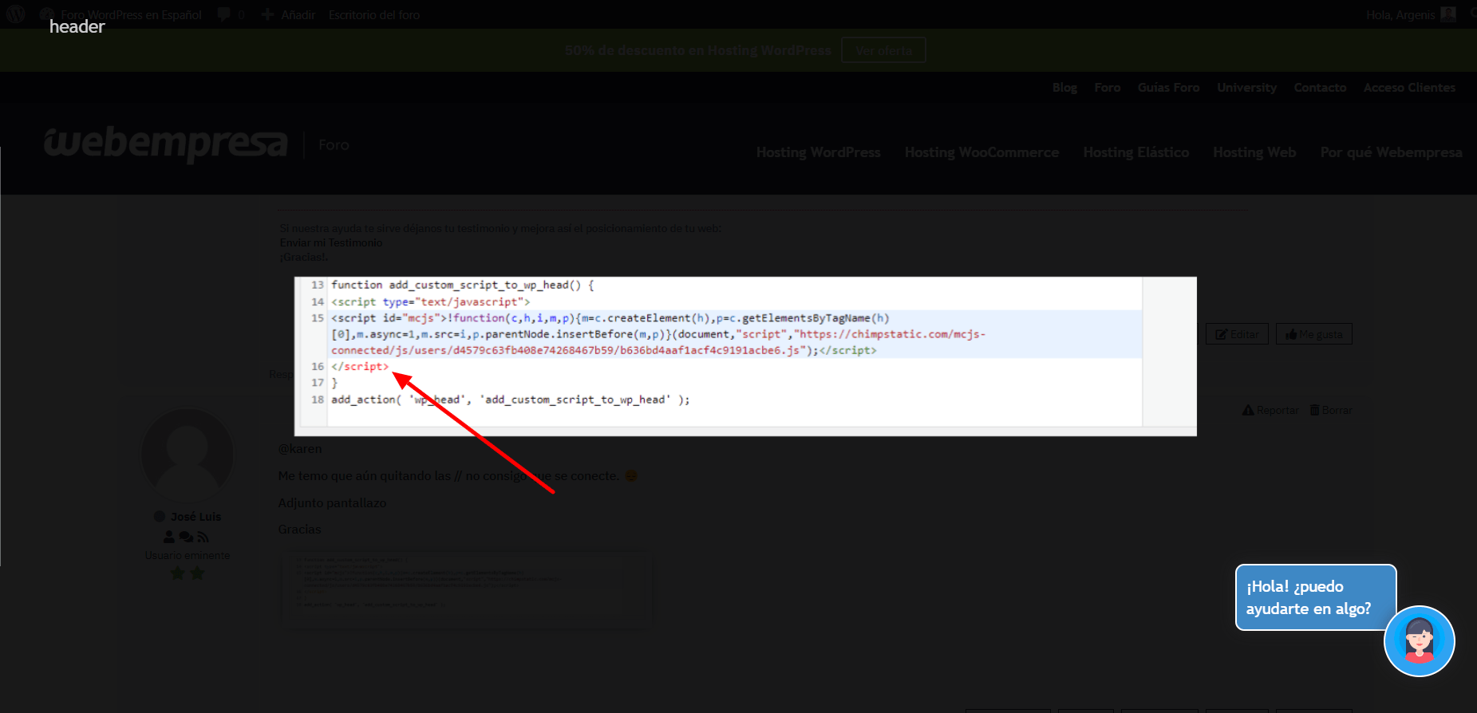Open José Luis username link
The image size is (1477, 713).
tap(195, 517)
